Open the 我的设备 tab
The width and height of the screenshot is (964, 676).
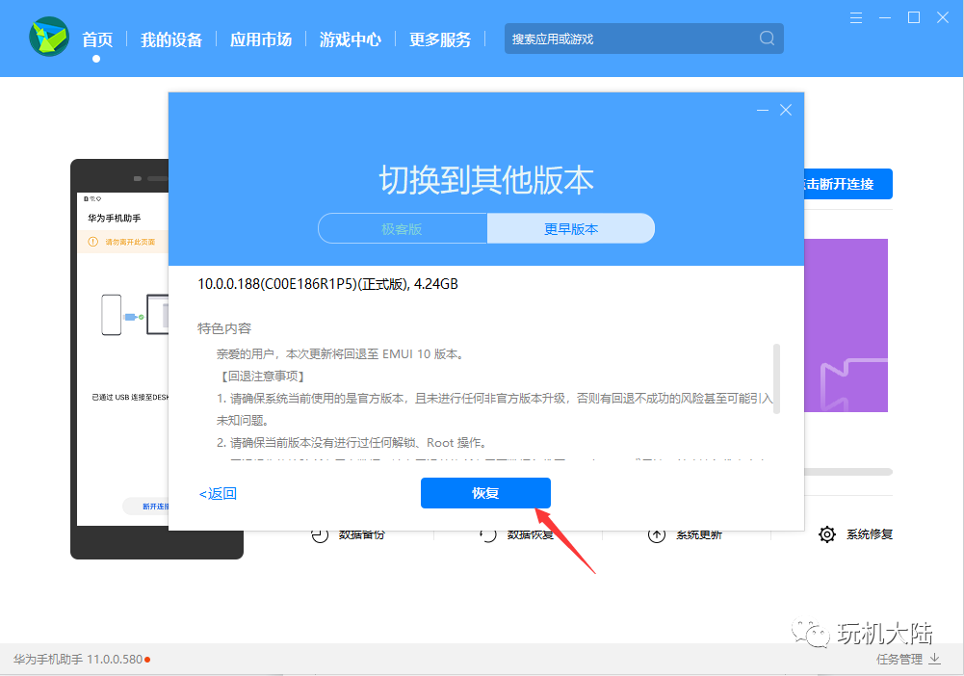170,39
